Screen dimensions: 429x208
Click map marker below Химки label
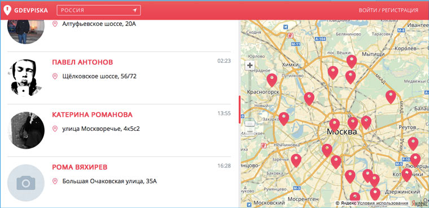309,99
